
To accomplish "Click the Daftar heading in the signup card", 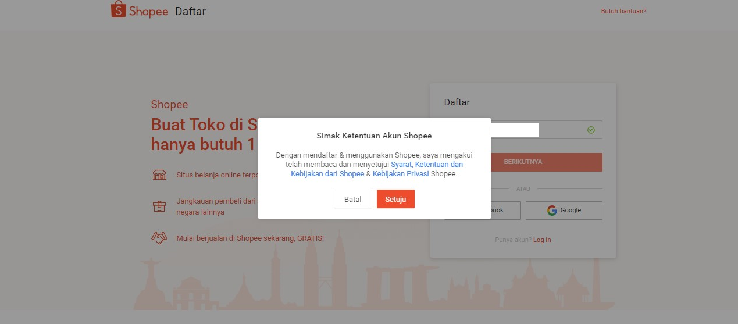I will click(x=457, y=102).
